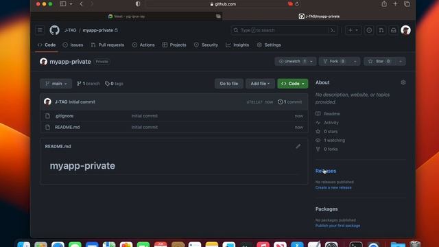
Task: Switch to the Meet browser tab
Action: point(126,16)
